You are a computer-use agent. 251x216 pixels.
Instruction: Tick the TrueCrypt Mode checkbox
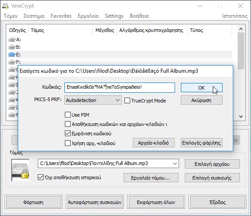(127, 101)
